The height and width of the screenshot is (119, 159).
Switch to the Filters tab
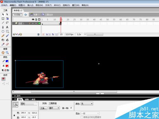click(27, 100)
